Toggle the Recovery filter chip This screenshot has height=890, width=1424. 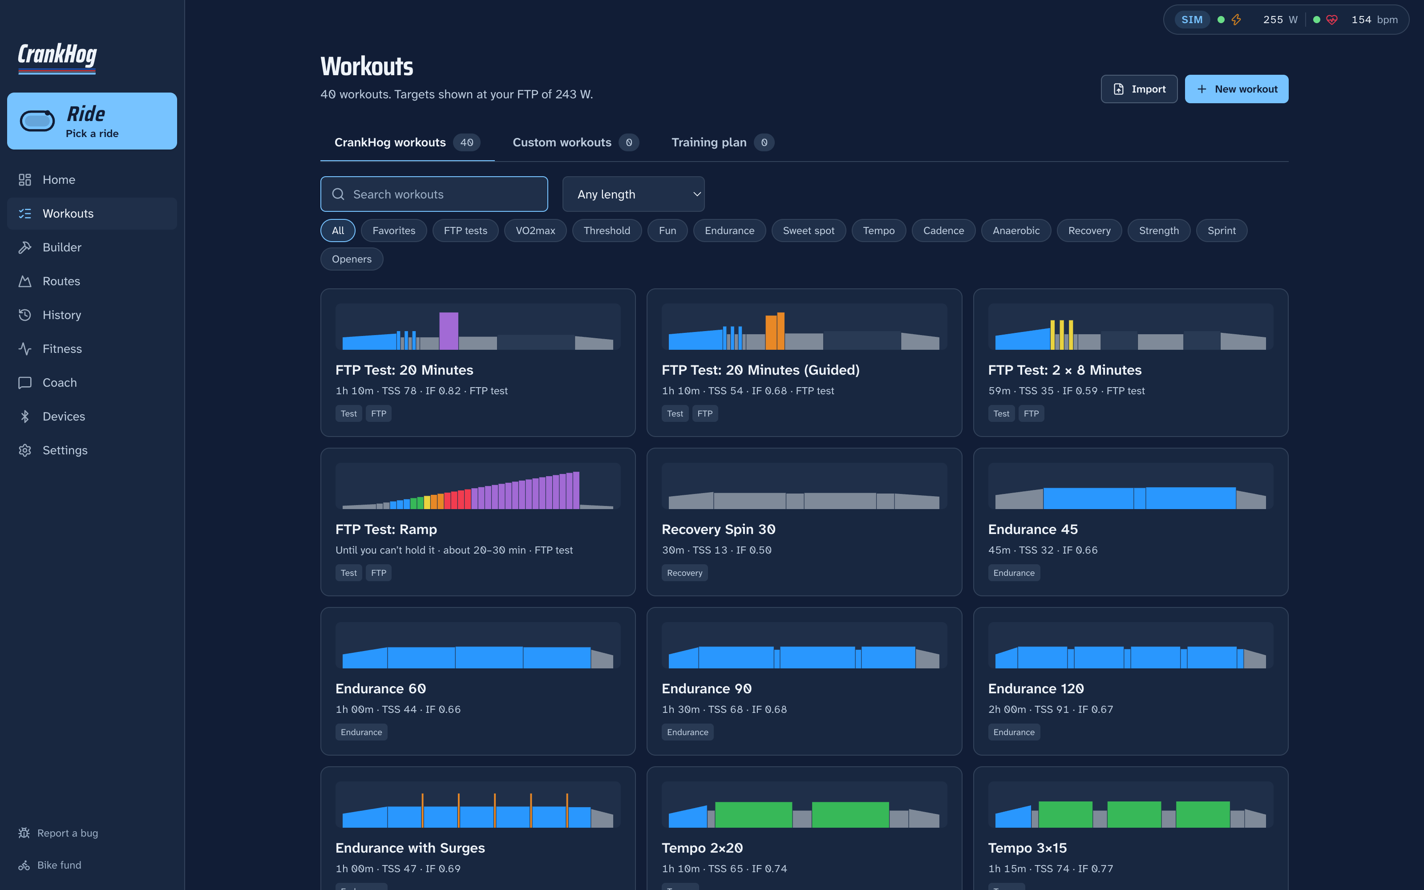[1089, 231]
